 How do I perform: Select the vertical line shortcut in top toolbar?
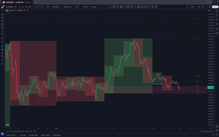click(x=149, y=7)
